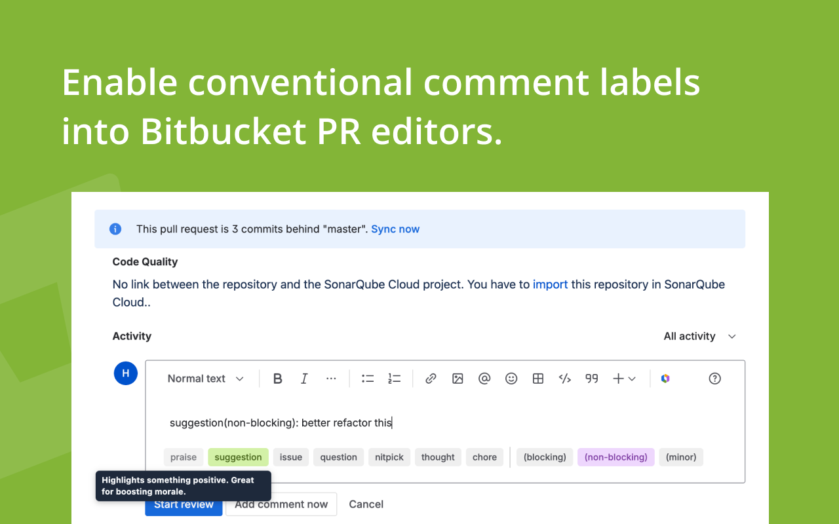Deselect the (non-blocking) decoration label
This screenshot has width=839, height=524.
click(615, 457)
